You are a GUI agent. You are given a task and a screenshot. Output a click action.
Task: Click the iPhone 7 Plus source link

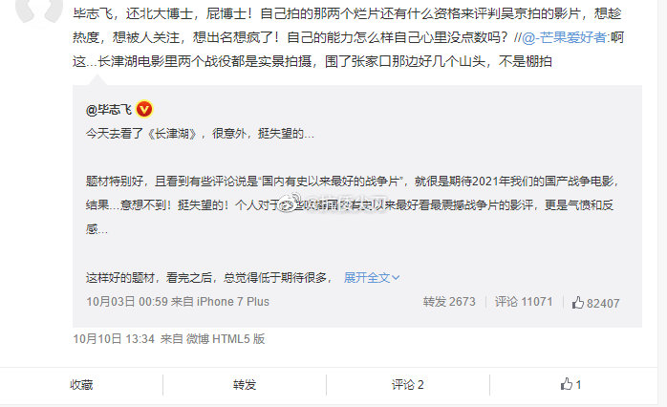click(x=232, y=302)
